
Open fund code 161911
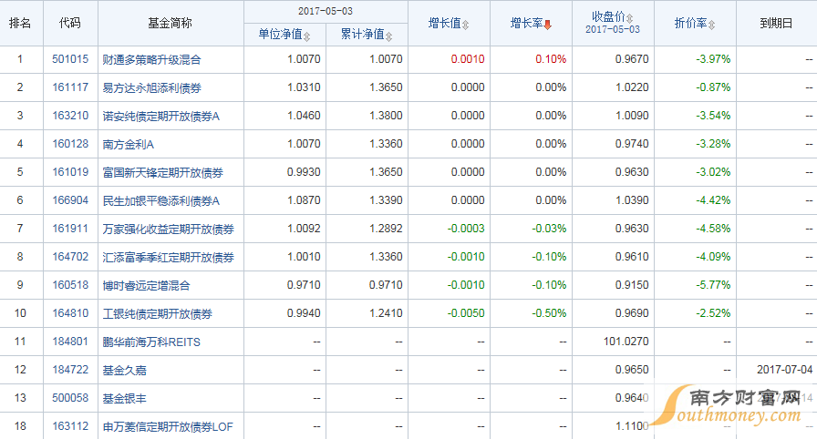70,229
